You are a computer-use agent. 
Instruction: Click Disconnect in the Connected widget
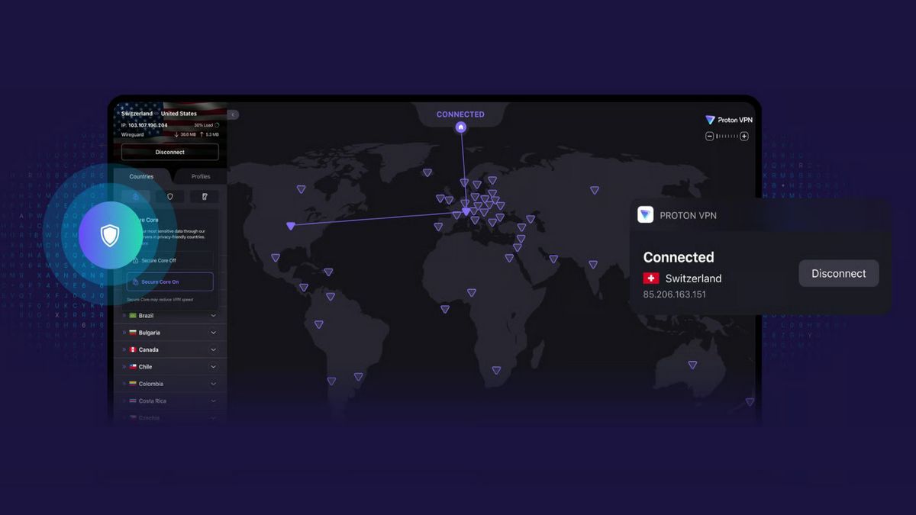(x=838, y=273)
